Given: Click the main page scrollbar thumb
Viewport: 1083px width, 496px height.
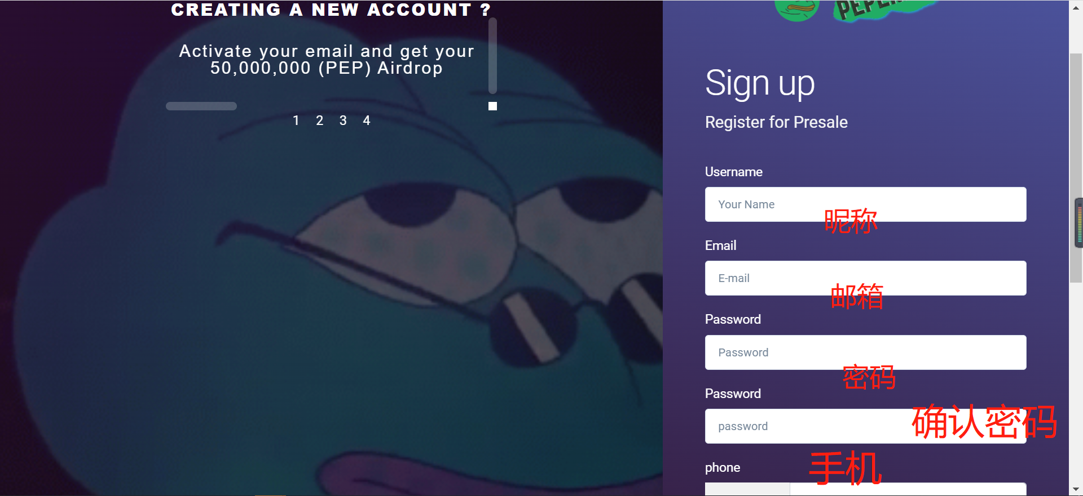Looking at the screenshot, I should pyautogui.click(x=1076, y=168).
